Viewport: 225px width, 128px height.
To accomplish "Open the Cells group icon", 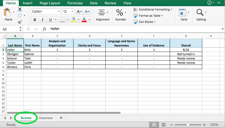I will point(183,12).
